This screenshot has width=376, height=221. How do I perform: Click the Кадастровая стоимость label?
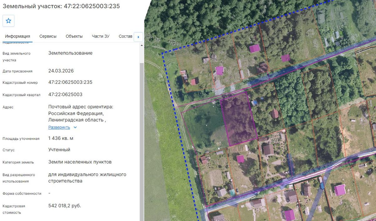14,209
